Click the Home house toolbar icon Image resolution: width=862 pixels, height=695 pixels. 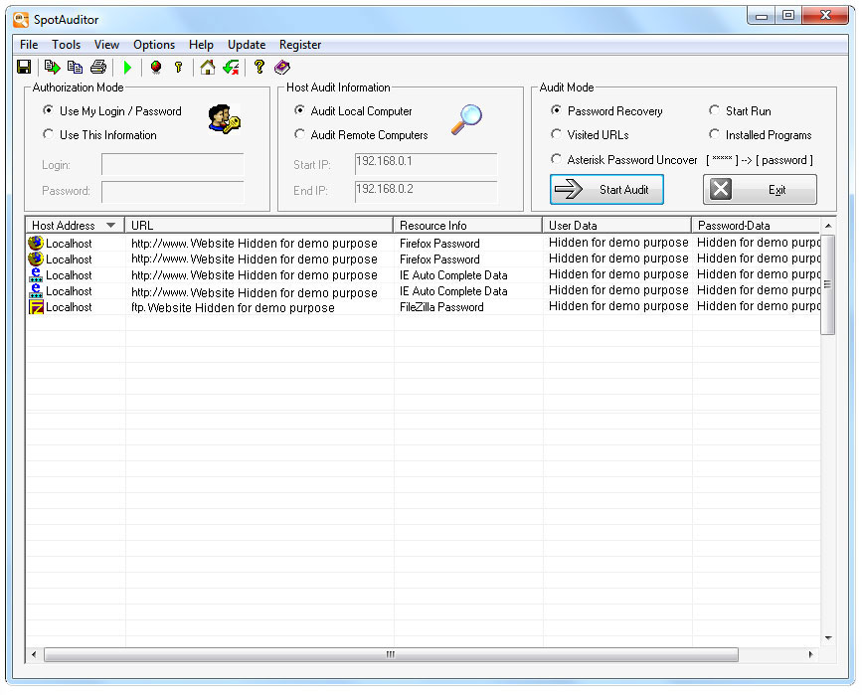pyautogui.click(x=207, y=68)
